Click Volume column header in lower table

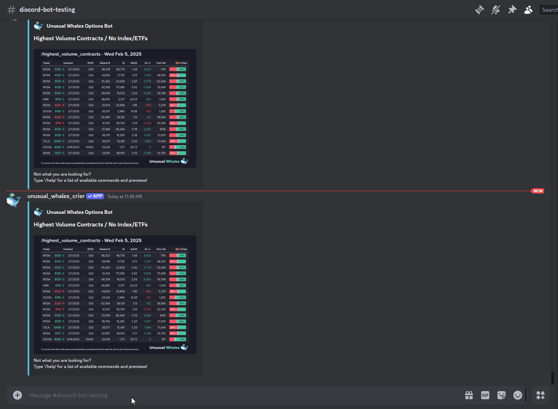105,249
